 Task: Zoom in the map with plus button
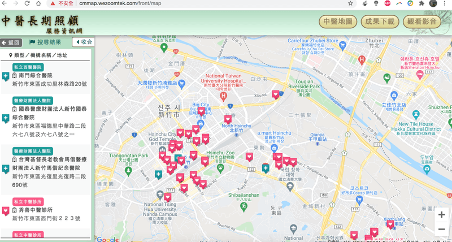pos(441,215)
